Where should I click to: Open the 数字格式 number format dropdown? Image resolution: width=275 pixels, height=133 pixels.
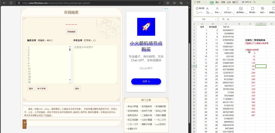point(241,12)
